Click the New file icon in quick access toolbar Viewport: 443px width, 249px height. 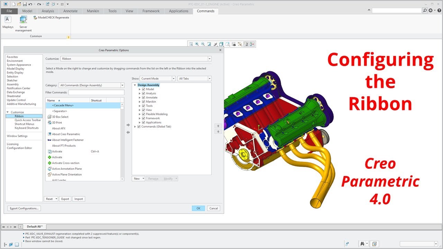pos(13,4)
